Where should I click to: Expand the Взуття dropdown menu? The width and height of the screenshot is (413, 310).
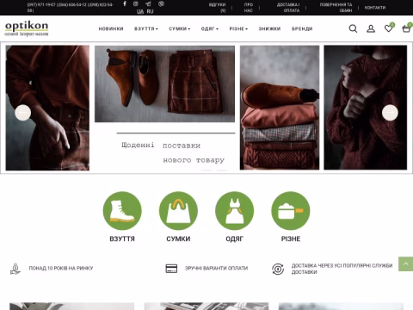click(146, 28)
